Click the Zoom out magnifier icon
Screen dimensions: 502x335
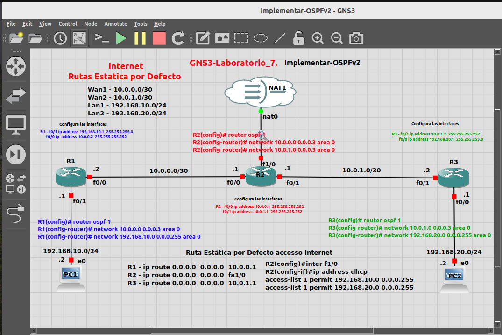pos(337,38)
